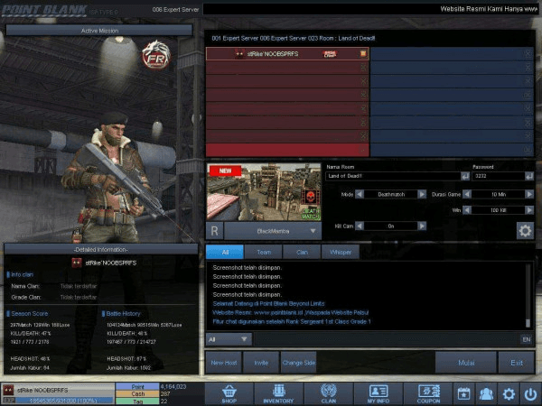542x406 pixels.
Task: Open the Clan menu icon
Action: pos(328,393)
